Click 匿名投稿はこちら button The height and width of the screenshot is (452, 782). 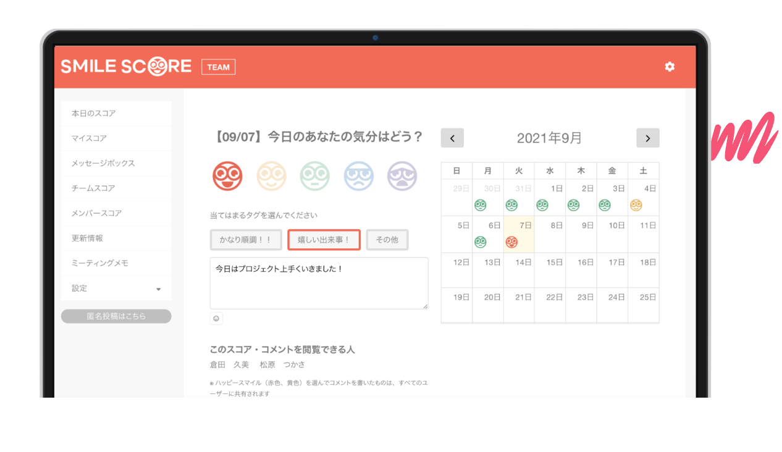click(x=116, y=316)
